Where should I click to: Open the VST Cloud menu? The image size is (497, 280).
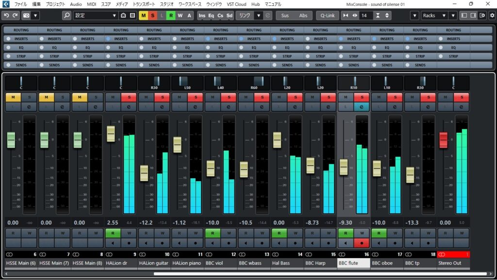pyautogui.click(x=236, y=4)
